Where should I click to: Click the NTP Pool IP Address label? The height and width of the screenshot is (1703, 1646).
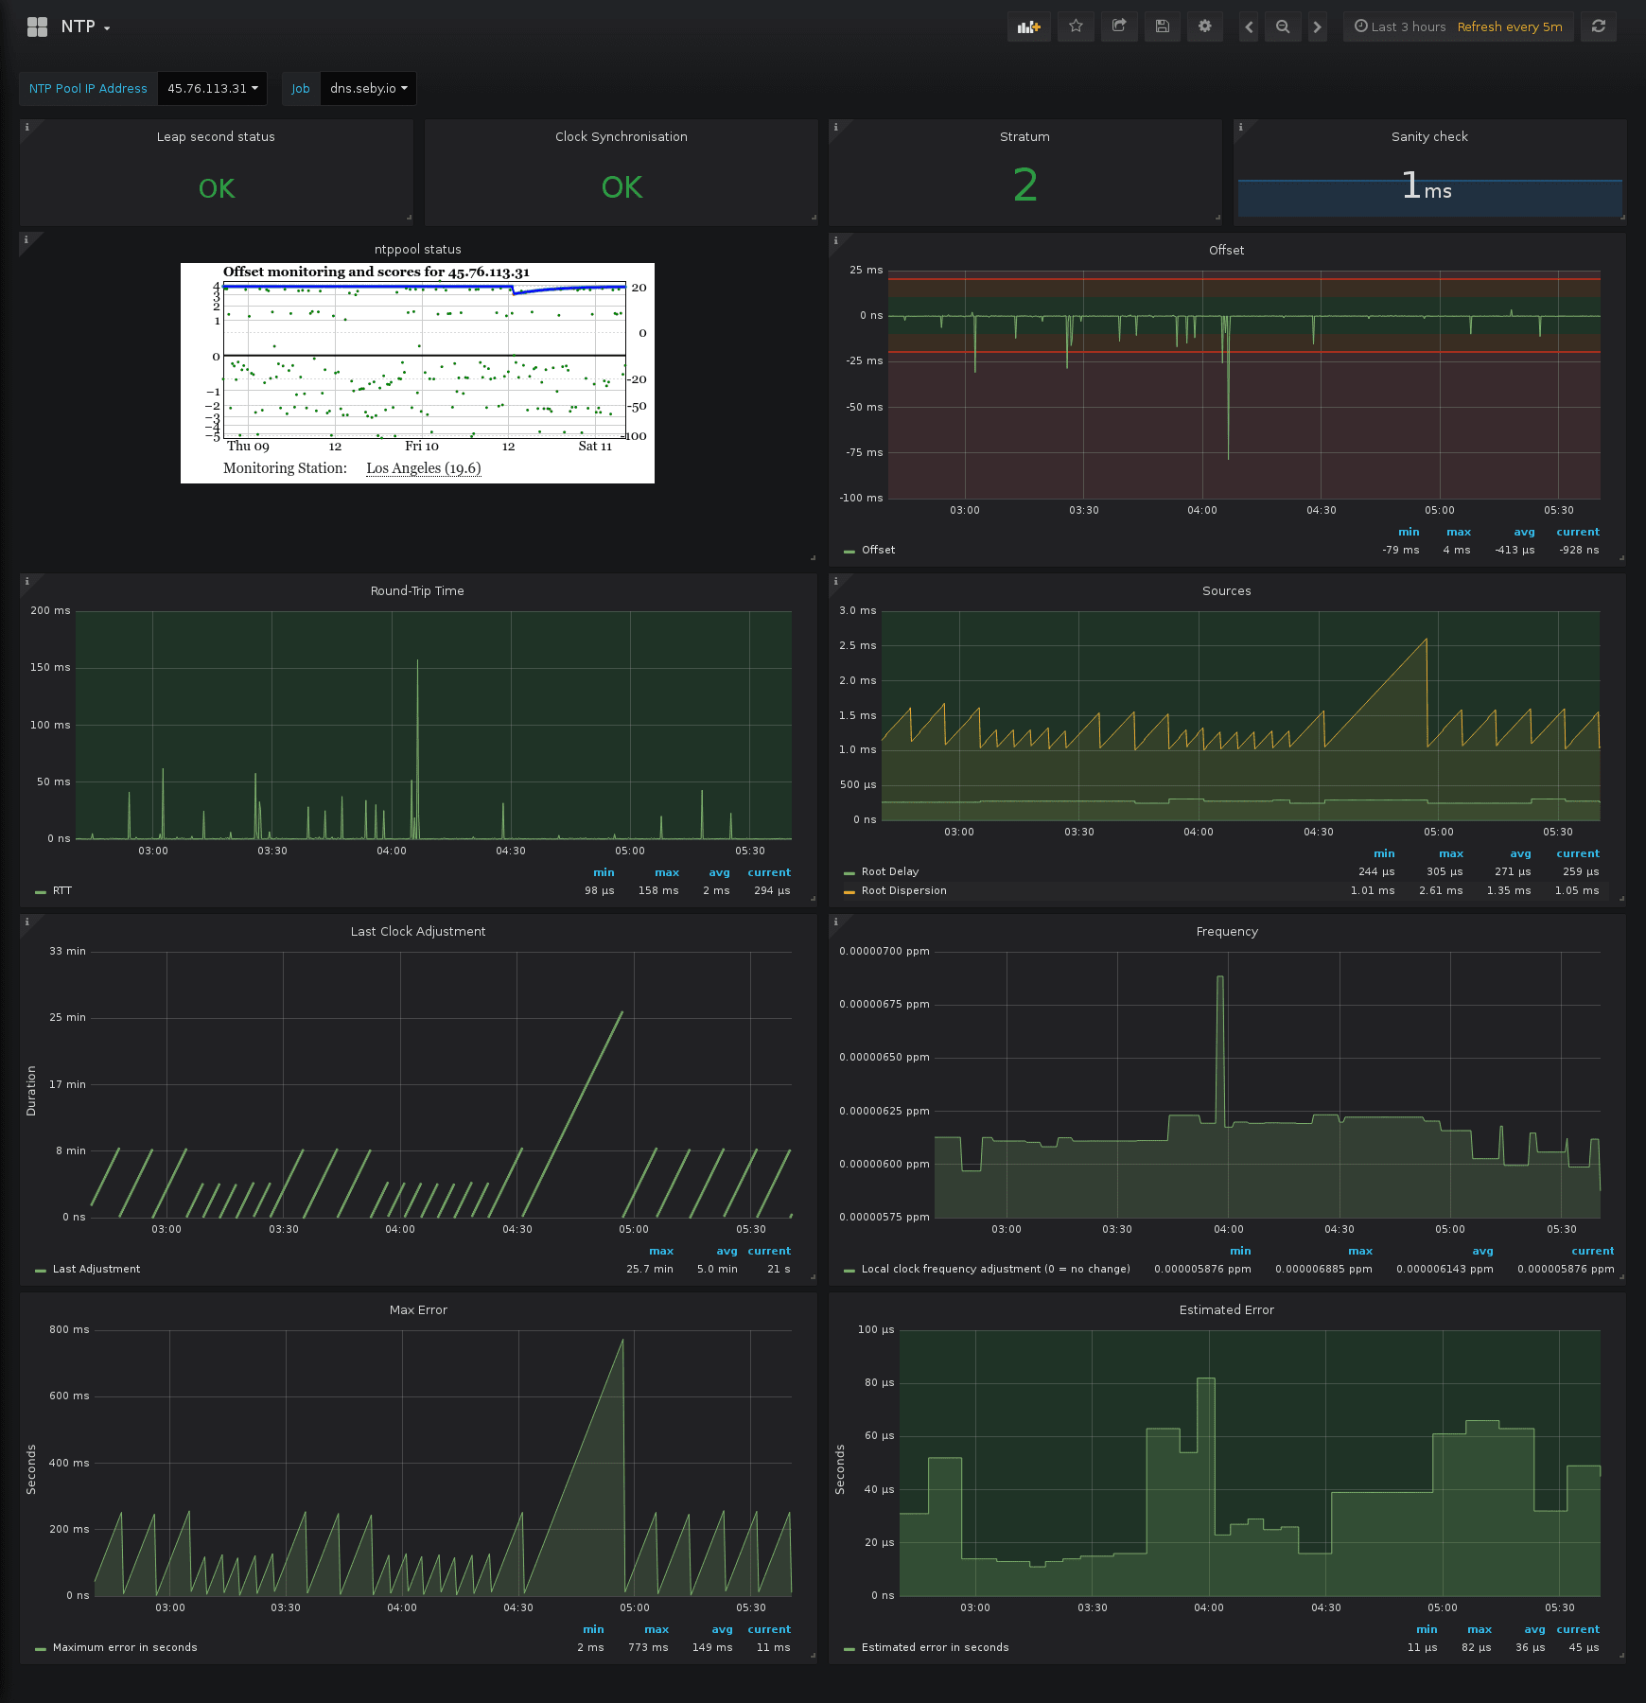[x=88, y=89]
